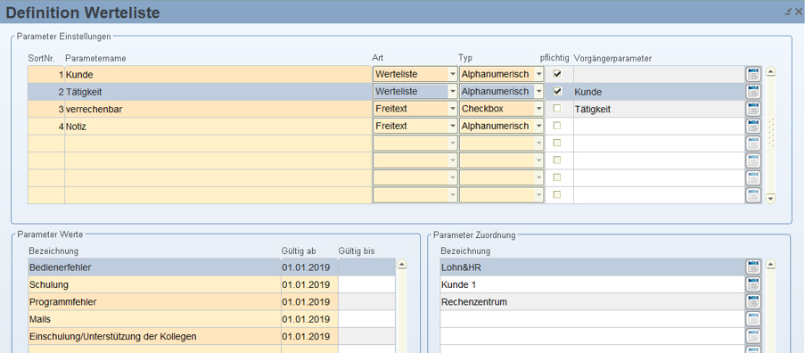Select Bedienerfehler in Parameter Werte
805x353 pixels.
[154, 267]
